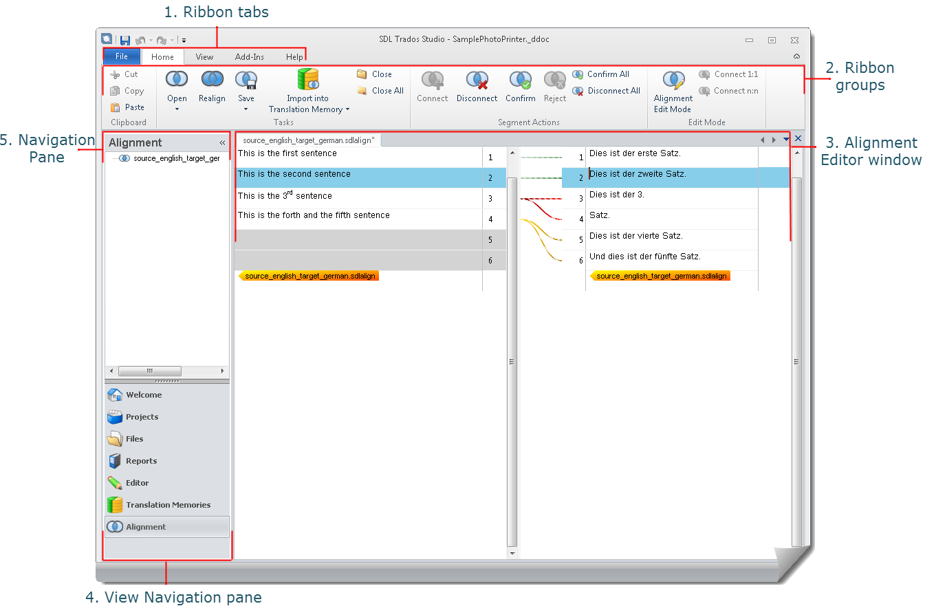The width and height of the screenshot is (925, 606).
Task: Click the Disconnect segments icon
Action: (x=477, y=80)
